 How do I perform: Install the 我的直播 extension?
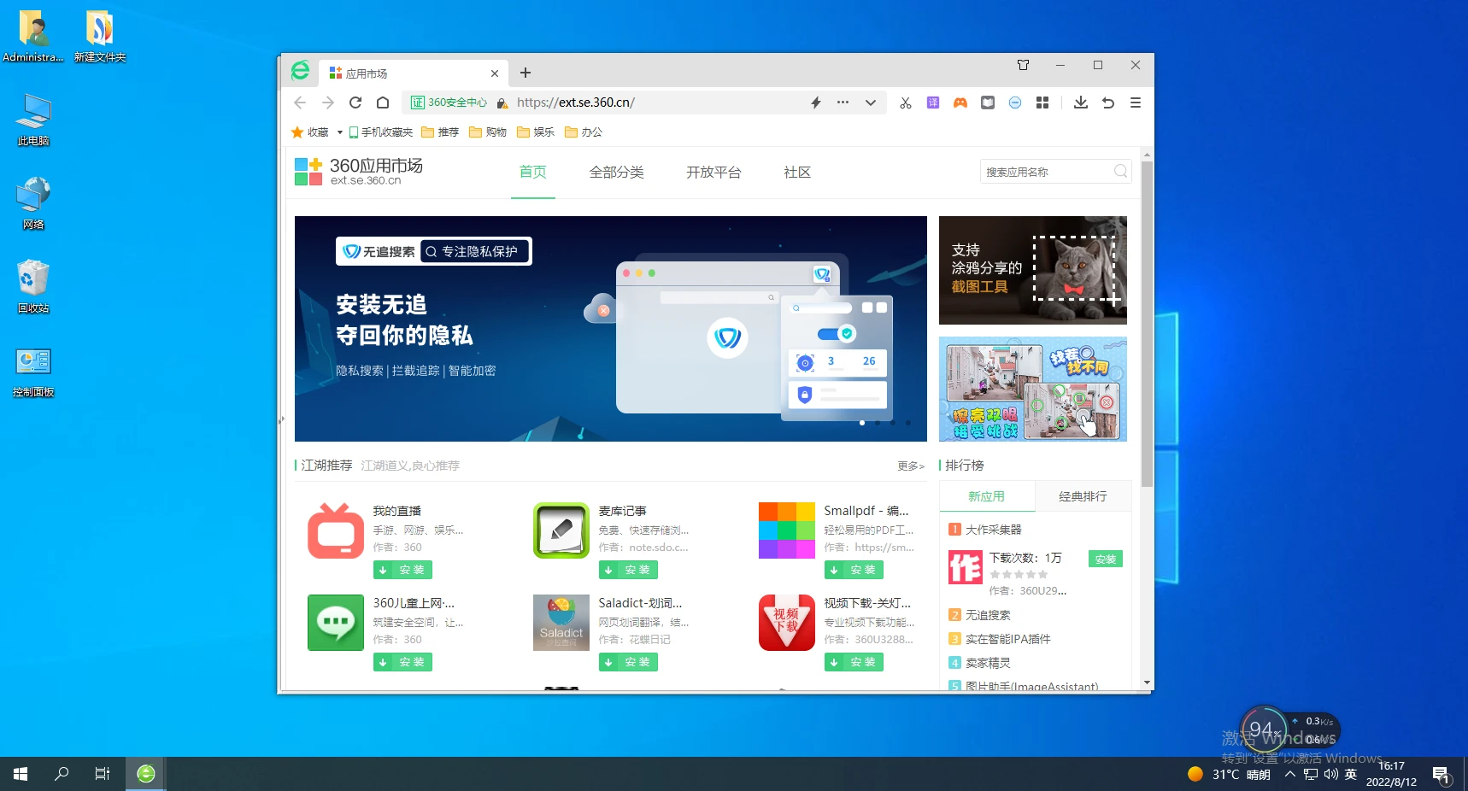[402, 570]
